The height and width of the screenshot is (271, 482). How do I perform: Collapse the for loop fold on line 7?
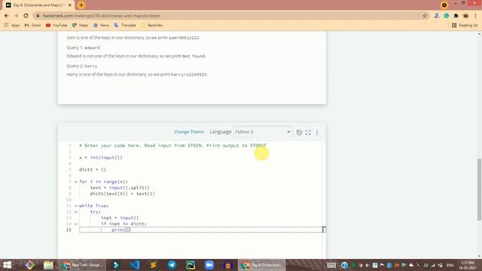[x=76, y=181]
